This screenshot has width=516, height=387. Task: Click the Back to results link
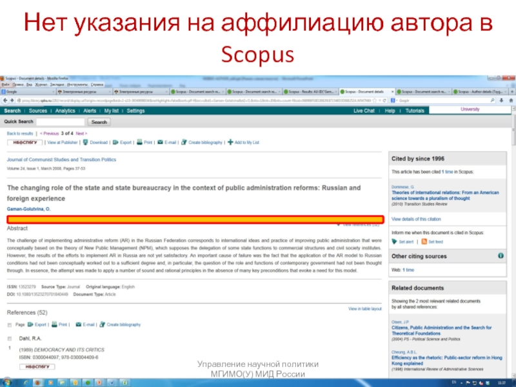[20, 134]
